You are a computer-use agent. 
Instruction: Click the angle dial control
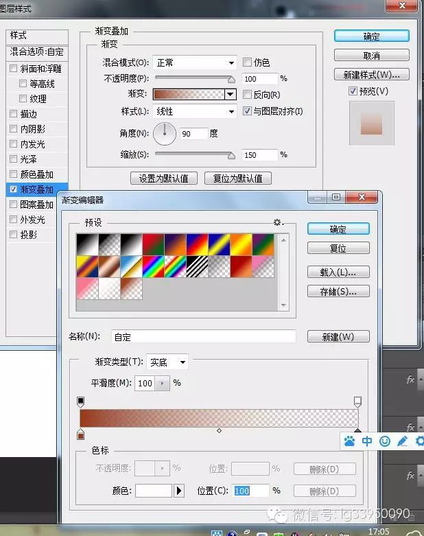click(x=165, y=134)
